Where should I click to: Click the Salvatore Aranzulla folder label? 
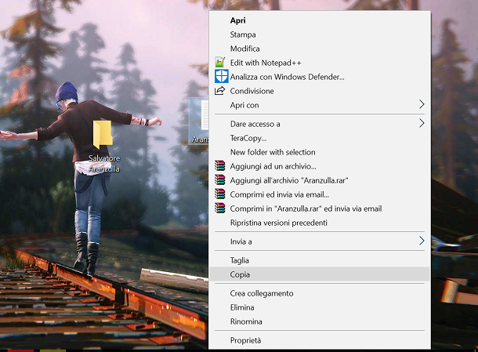pyautogui.click(x=104, y=164)
